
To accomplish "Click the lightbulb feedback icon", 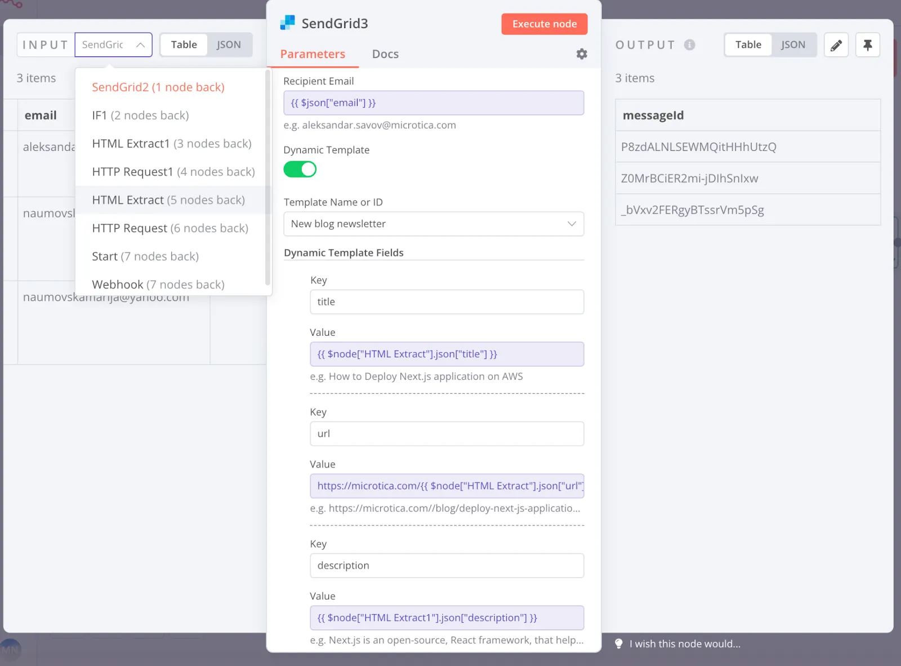I will (x=618, y=643).
